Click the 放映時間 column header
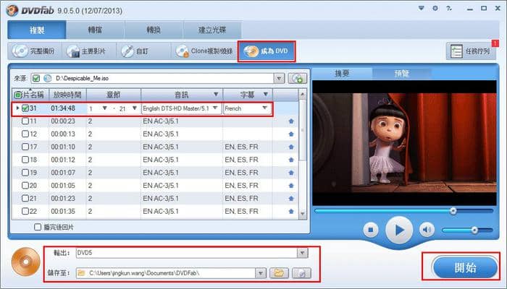Image resolution: width=507 pixels, height=289 pixels. [x=67, y=95]
